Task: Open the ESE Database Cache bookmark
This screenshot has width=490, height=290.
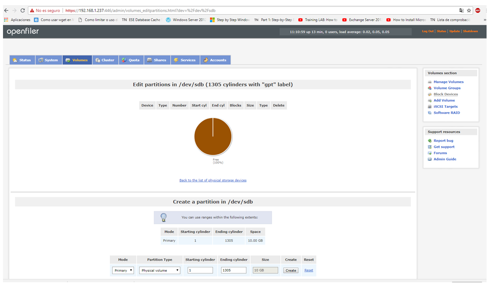Action: click(141, 20)
